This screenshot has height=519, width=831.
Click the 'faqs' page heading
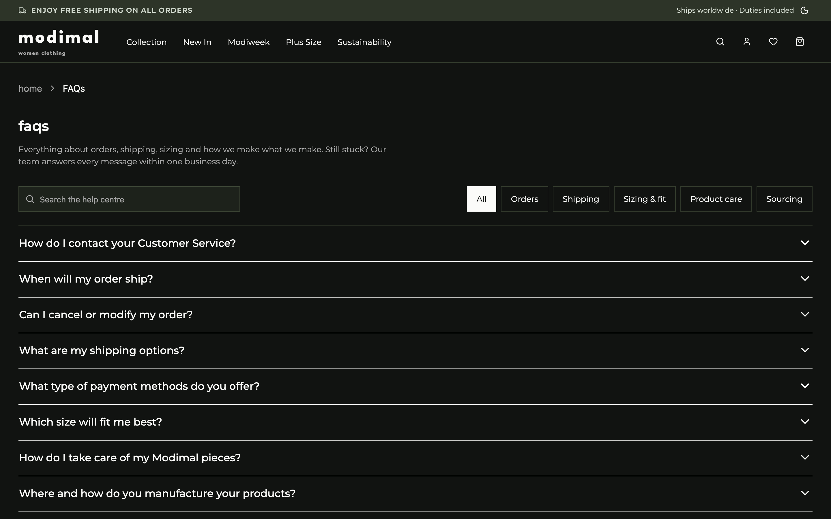34,126
